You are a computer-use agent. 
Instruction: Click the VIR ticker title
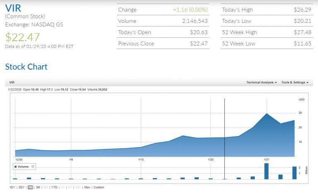click(13, 8)
